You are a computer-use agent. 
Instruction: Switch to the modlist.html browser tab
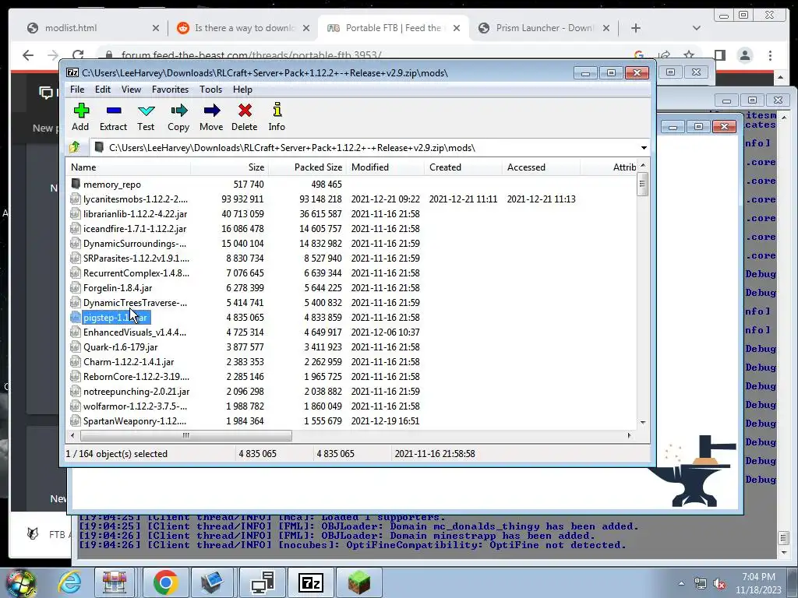click(71, 28)
